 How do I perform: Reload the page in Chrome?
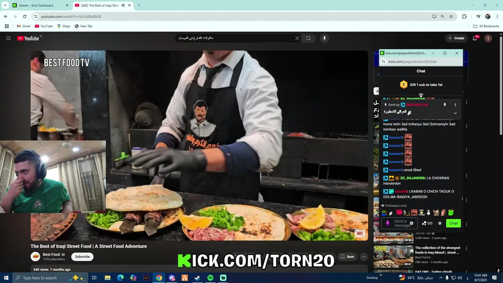point(24,17)
